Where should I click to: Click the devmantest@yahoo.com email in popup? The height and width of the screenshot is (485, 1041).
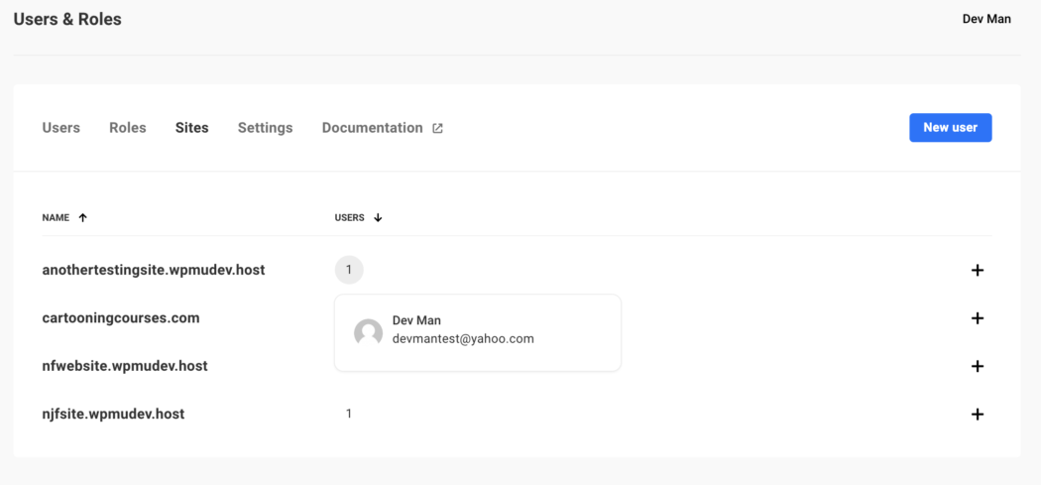(463, 338)
